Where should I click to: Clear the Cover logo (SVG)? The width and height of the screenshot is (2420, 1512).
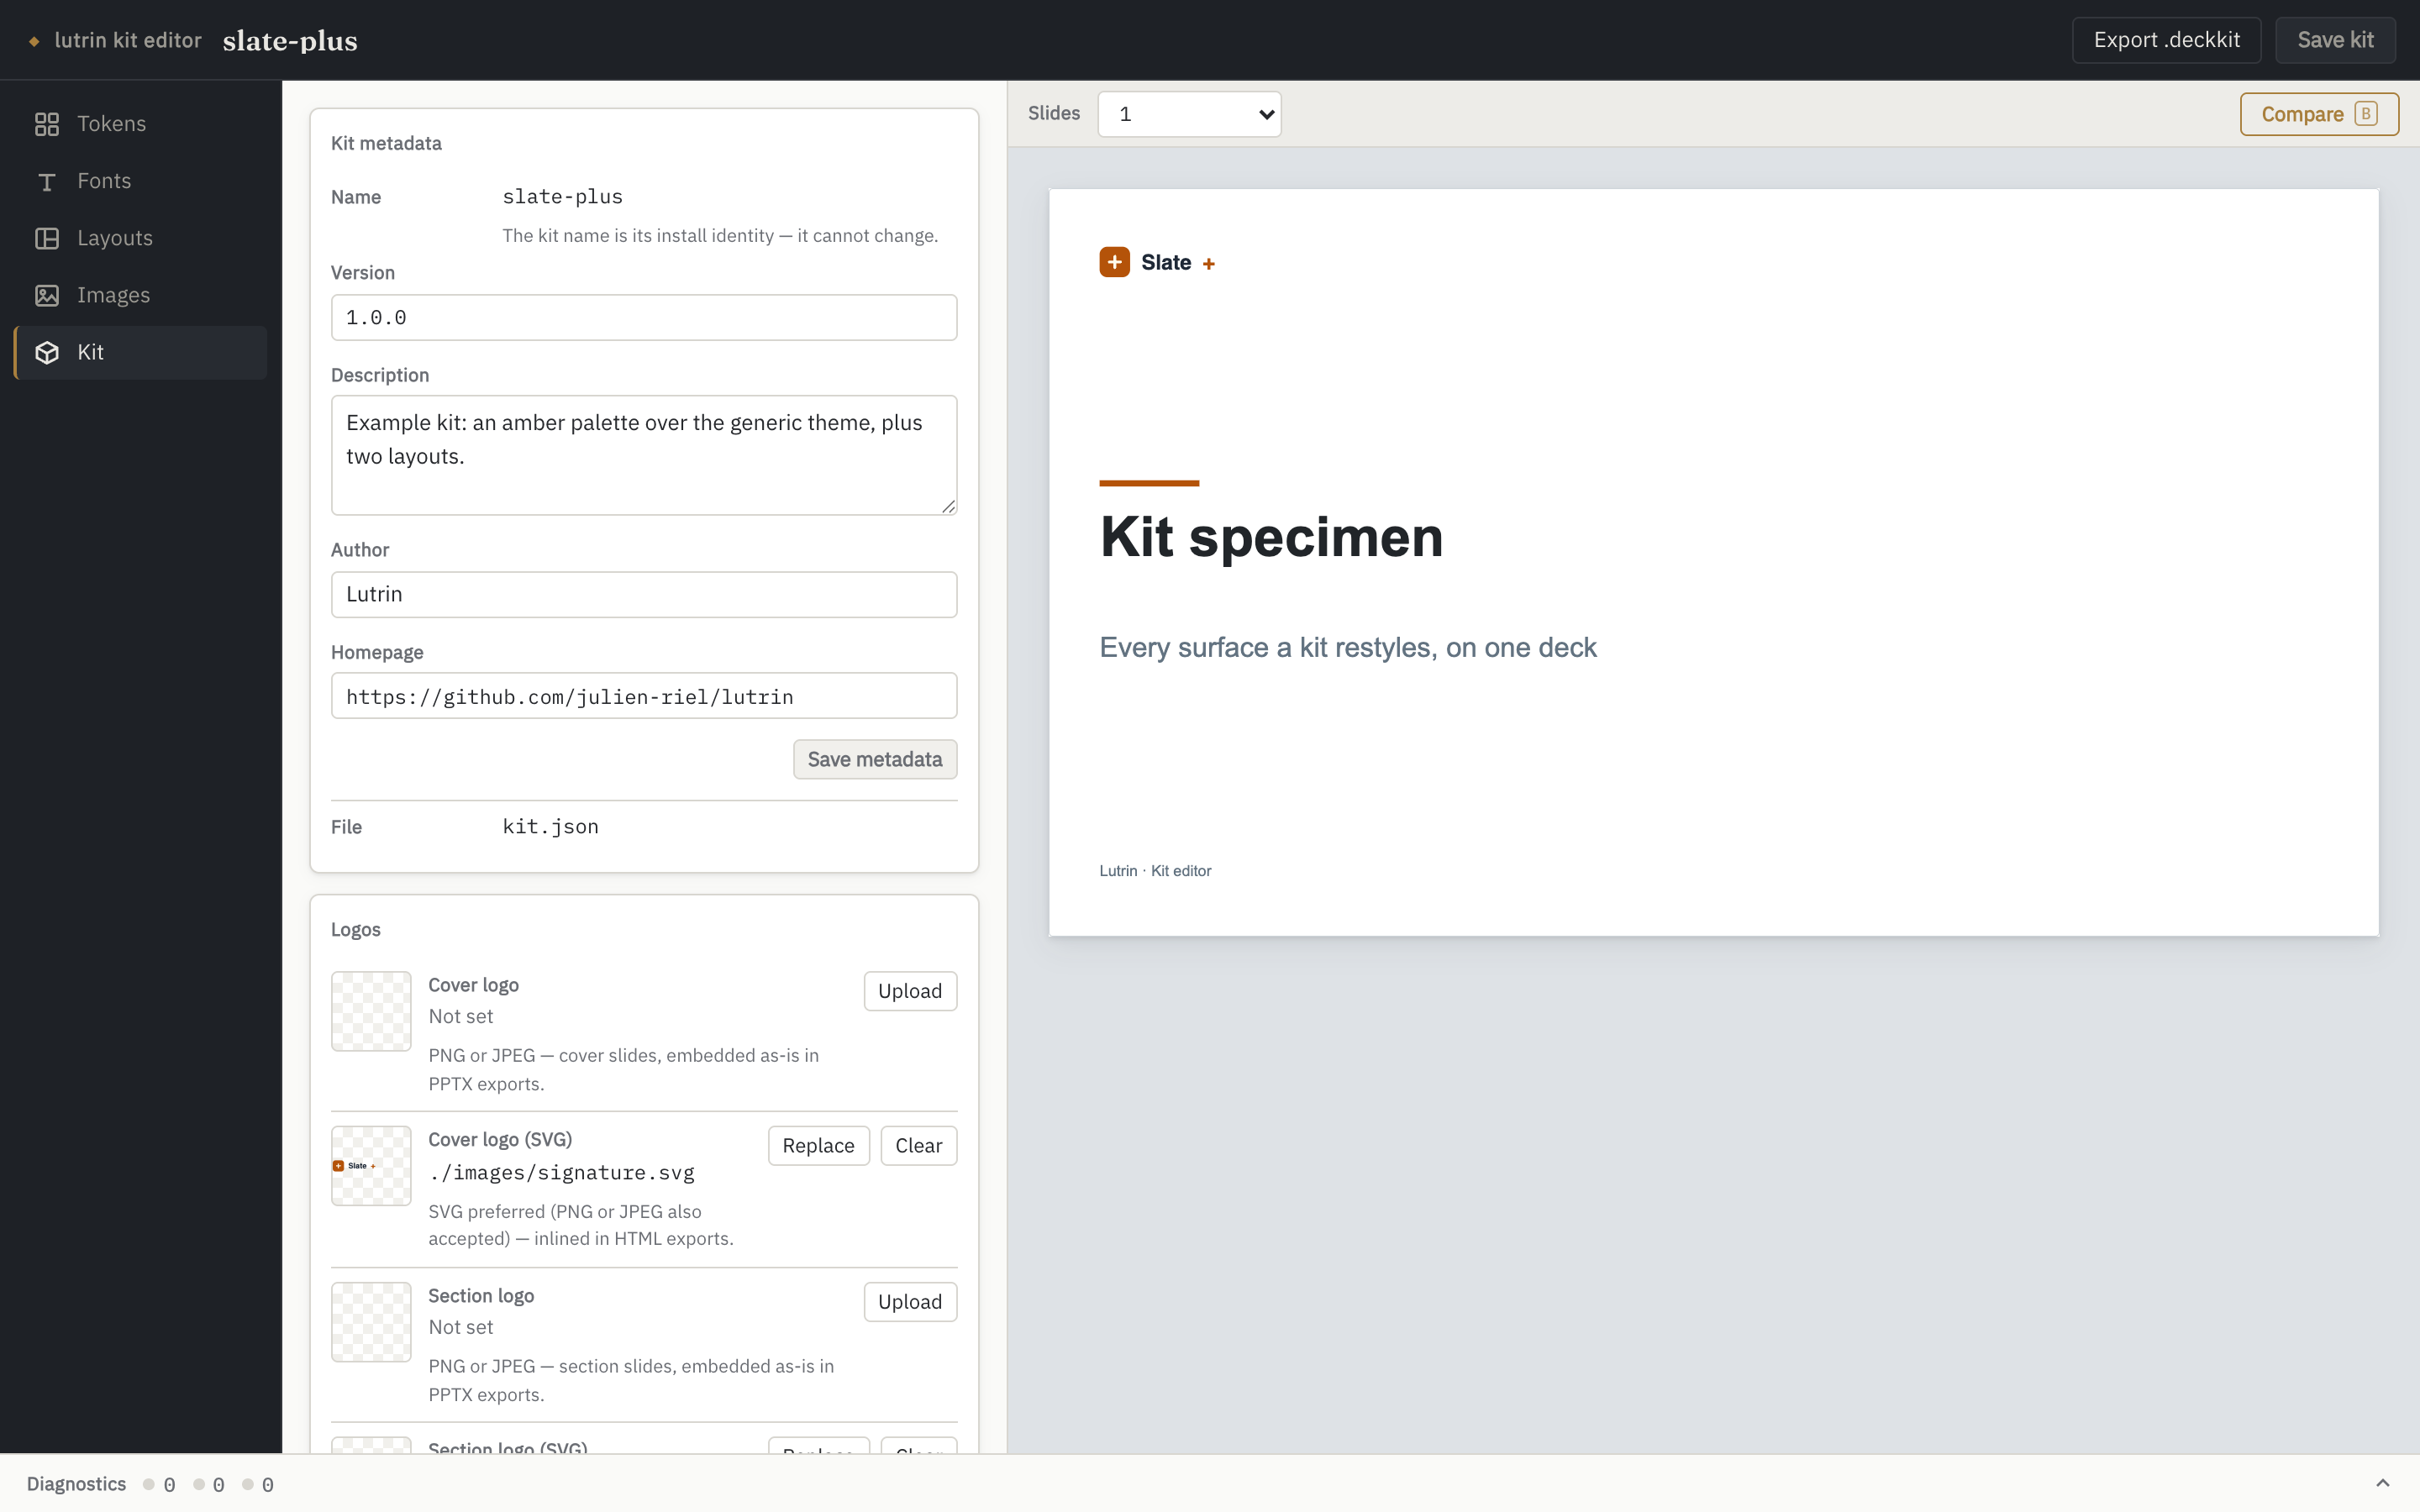(918, 1146)
